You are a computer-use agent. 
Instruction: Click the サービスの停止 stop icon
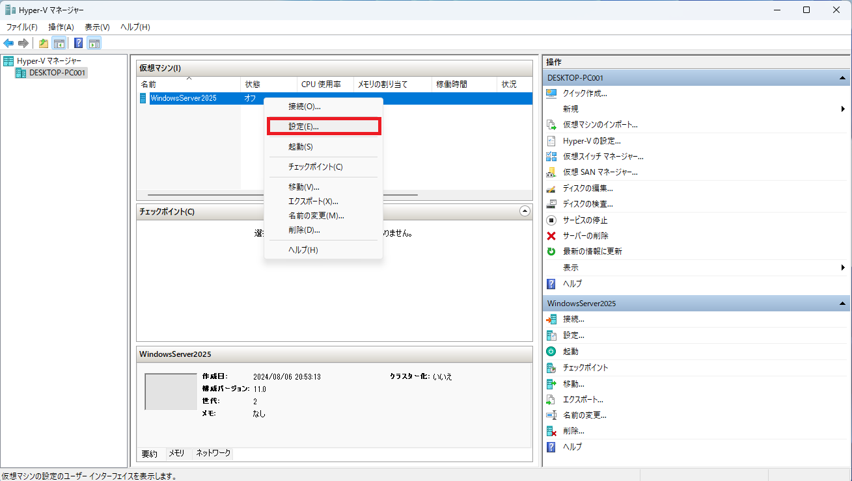[551, 220]
